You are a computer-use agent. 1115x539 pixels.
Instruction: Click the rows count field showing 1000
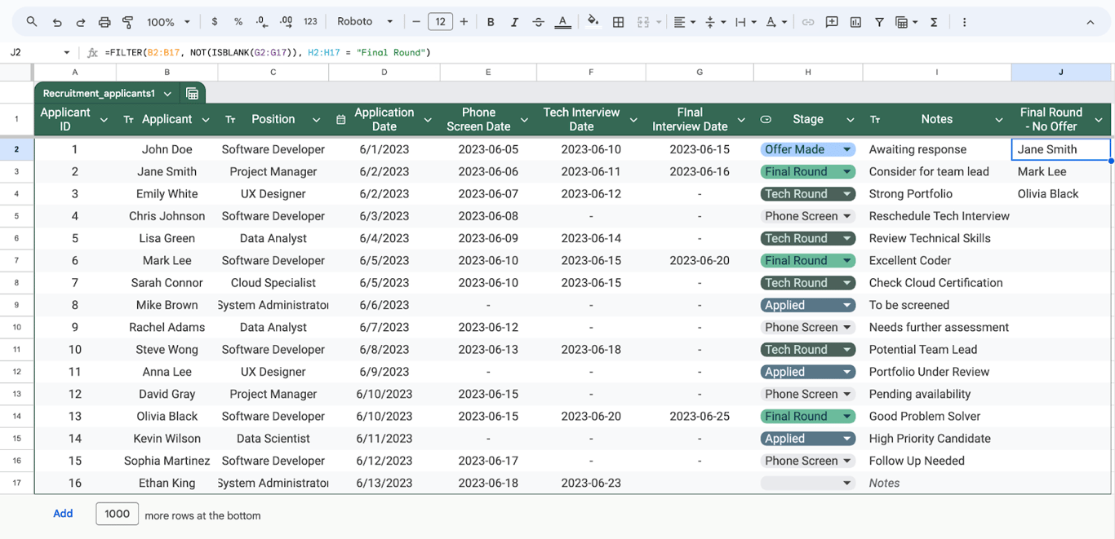pos(118,514)
